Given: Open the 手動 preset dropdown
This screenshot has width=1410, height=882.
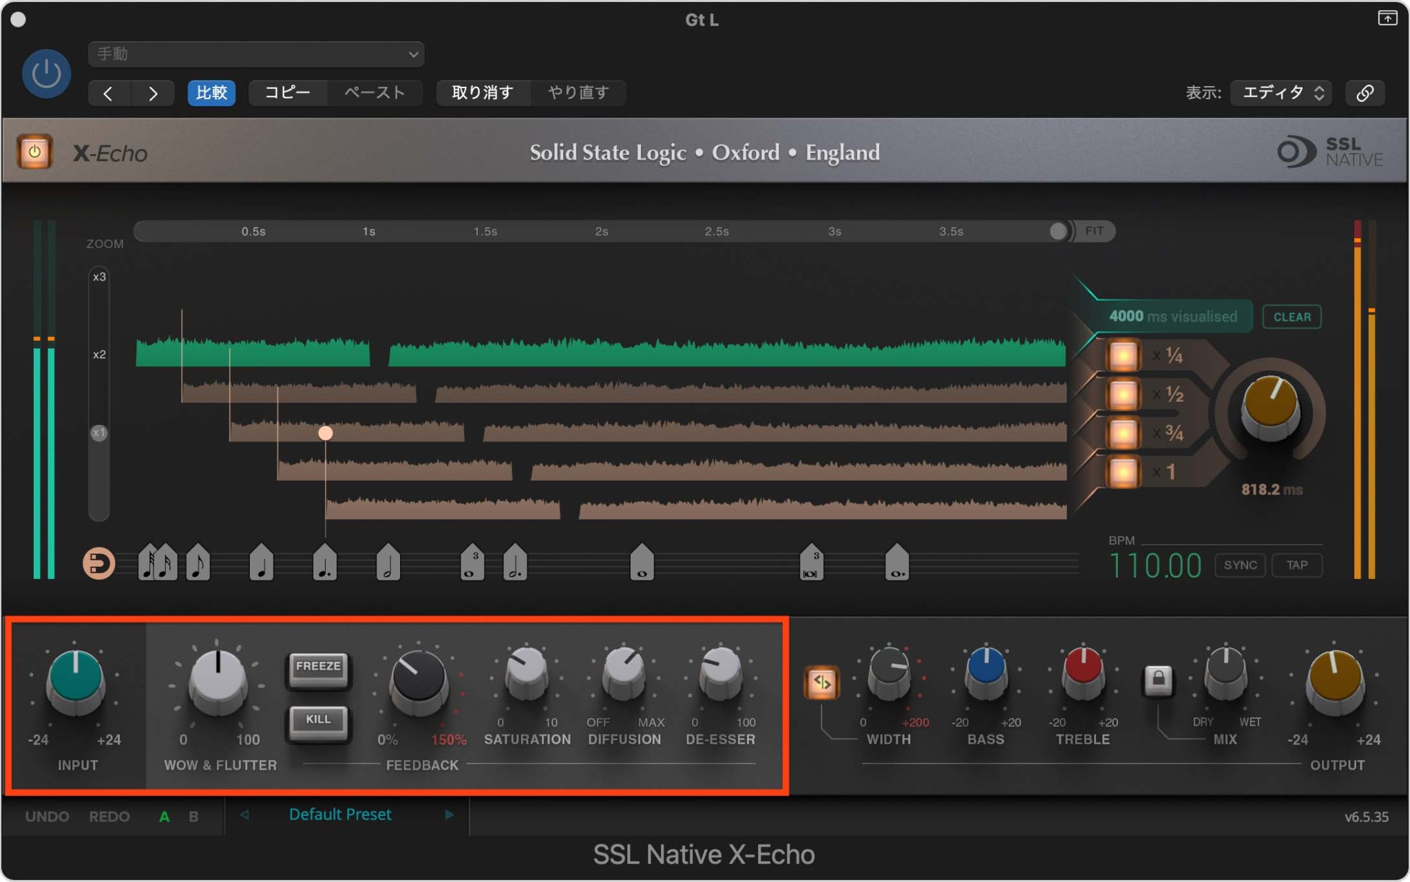Looking at the screenshot, I should [255, 54].
